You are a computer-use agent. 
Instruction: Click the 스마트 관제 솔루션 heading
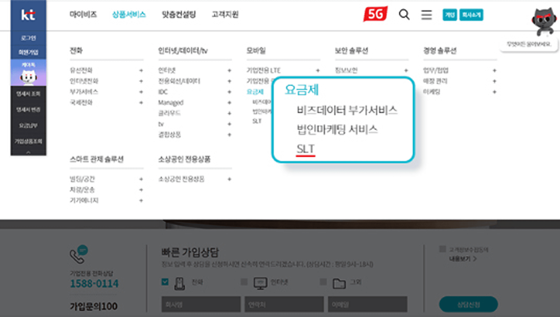click(x=96, y=159)
